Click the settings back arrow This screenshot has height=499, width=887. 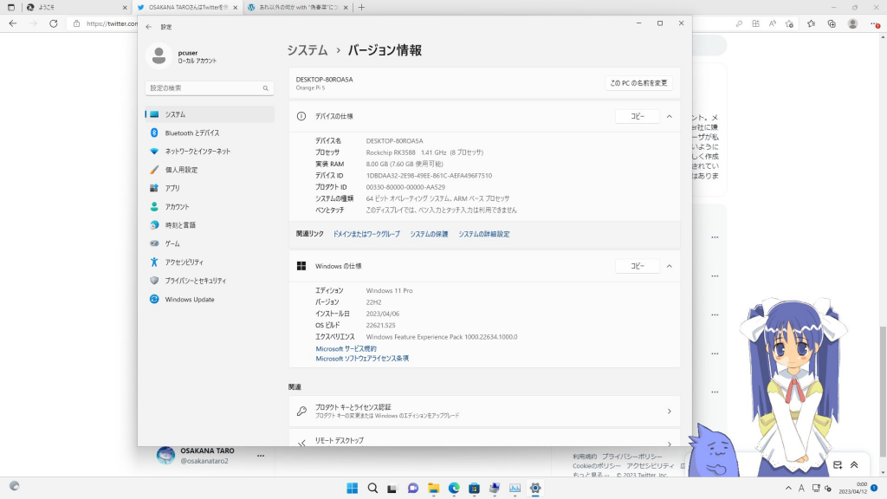tap(149, 27)
